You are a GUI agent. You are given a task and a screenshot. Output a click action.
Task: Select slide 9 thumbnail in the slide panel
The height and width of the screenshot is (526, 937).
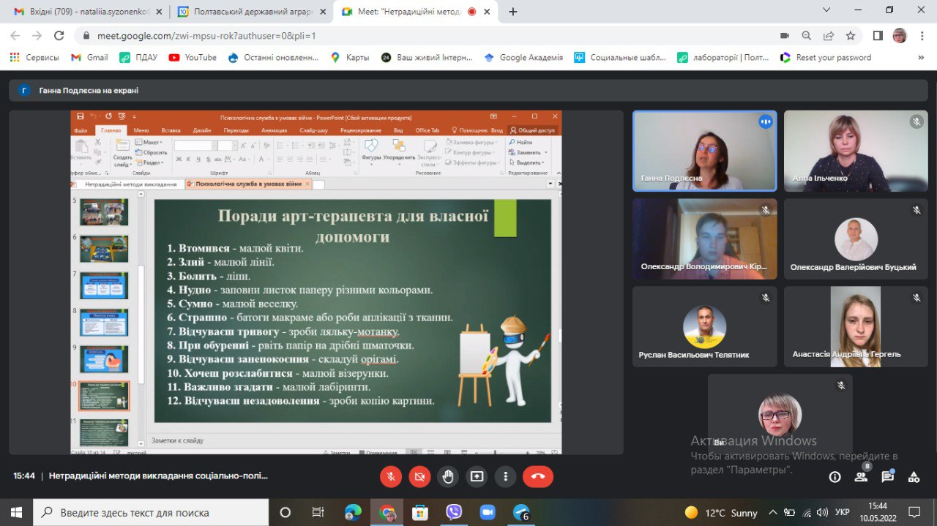point(104,358)
